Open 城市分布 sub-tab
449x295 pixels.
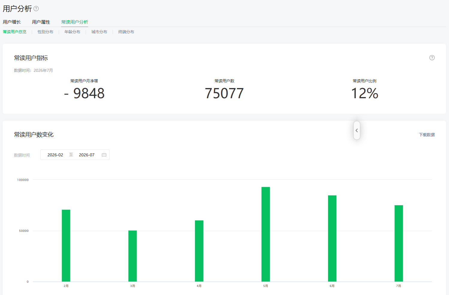pos(99,32)
